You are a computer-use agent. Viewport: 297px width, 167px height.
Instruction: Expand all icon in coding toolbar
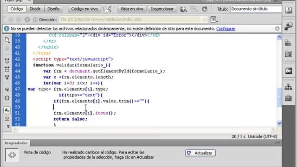pyautogui.click(x=7, y=77)
